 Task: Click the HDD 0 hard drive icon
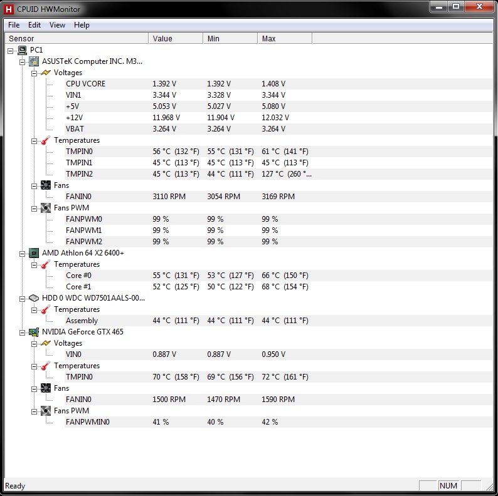click(34, 298)
